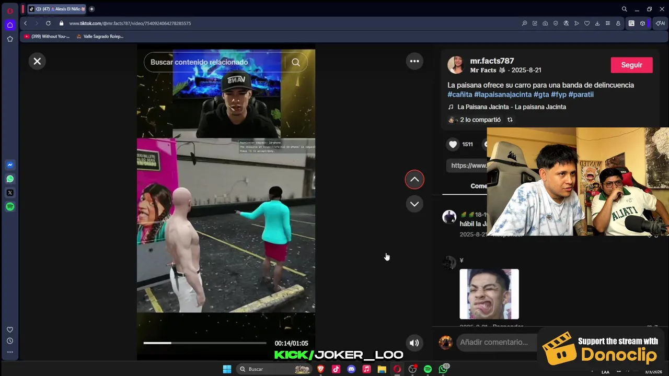Screen dimensions: 669x376
Task: Click the send/flow arrow toolbar icon
Action: (x=576, y=23)
